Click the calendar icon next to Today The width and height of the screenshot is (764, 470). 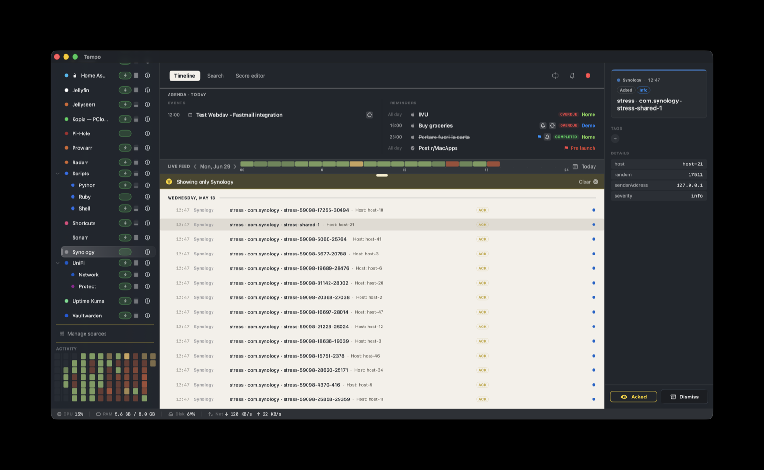(575, 167)
